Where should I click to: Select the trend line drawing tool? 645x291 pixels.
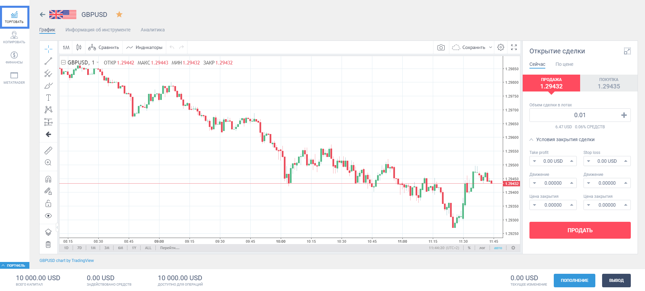coord(48,61)
